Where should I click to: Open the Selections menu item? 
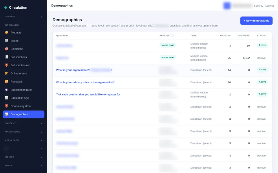(23, 49)
